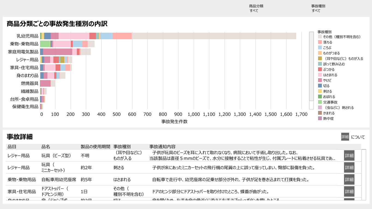Highlight the 誤って飲み込む legend swatch
This screenshot has height=209, width=372.
(x=320, y=64)
